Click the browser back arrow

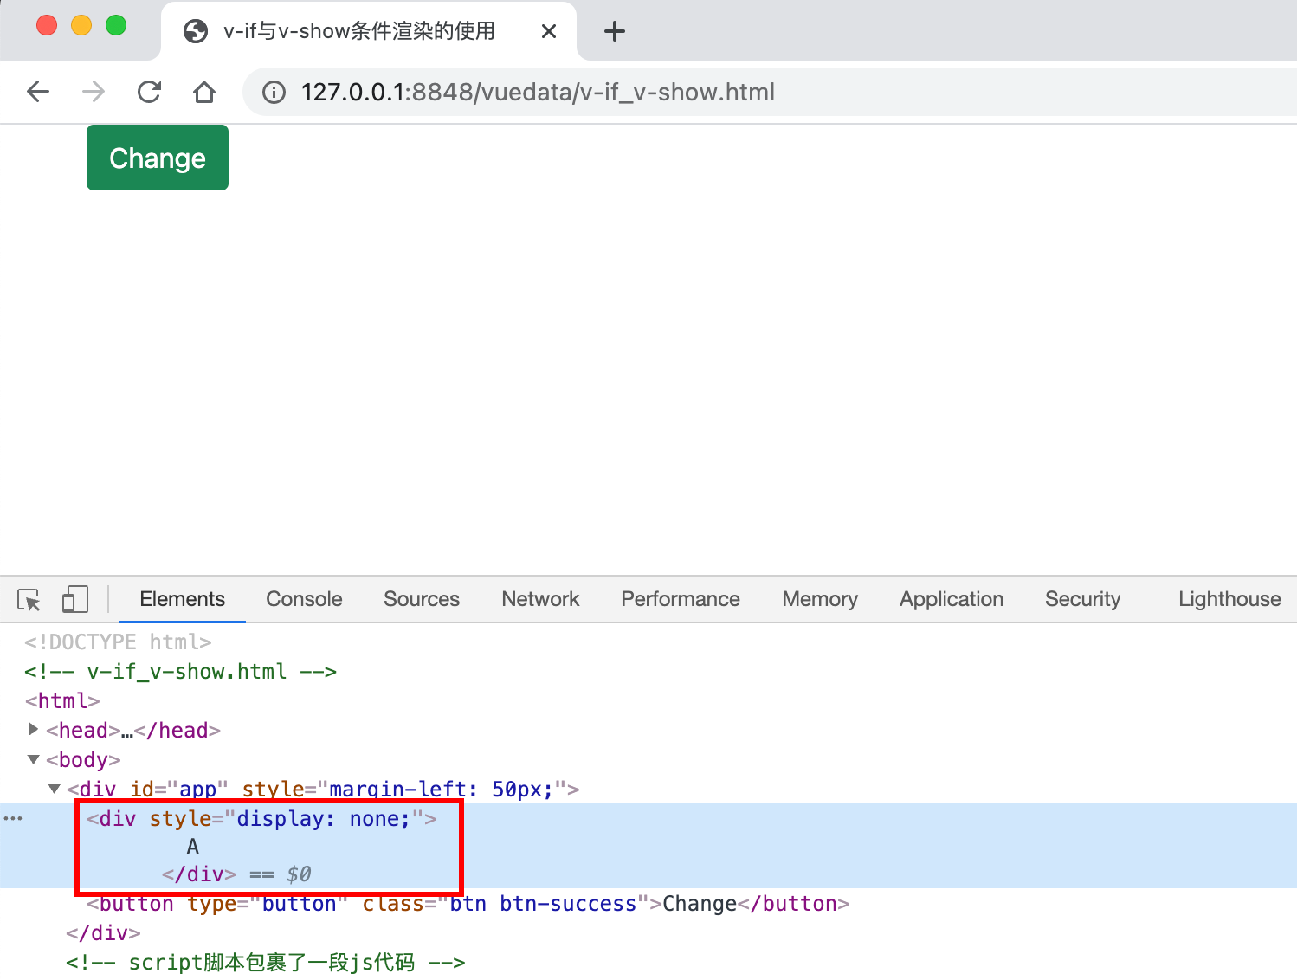pos(38,92)
